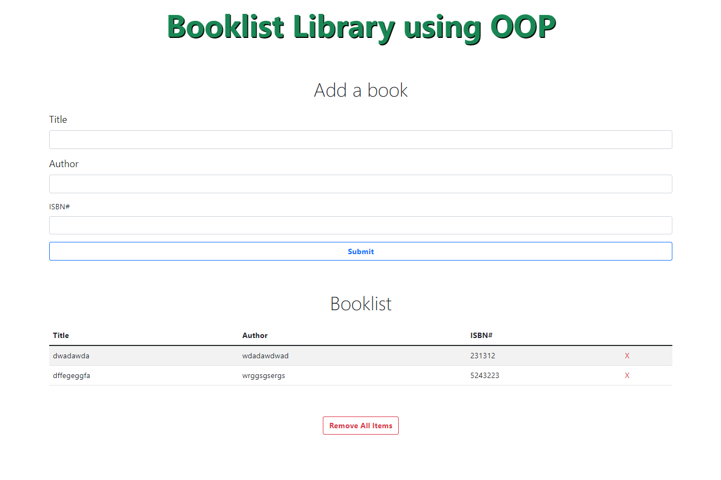Click the Author label above its input
The height and width of the screenshot is (480, 721).
[x=64, y=164]
